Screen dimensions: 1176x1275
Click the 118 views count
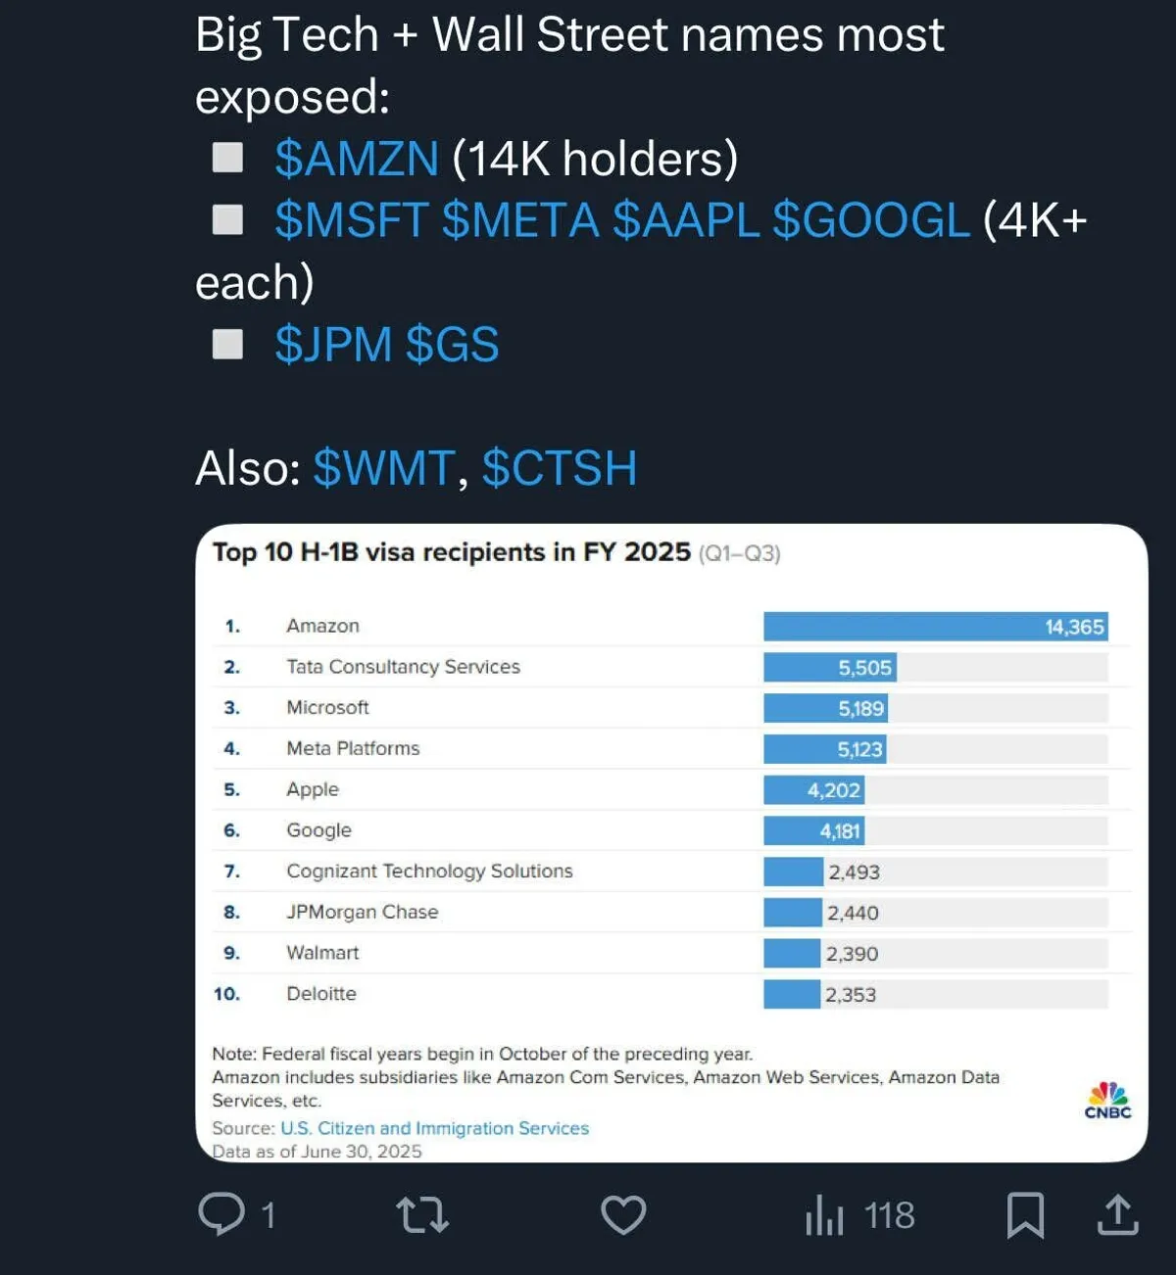(x=889, y=1216)
